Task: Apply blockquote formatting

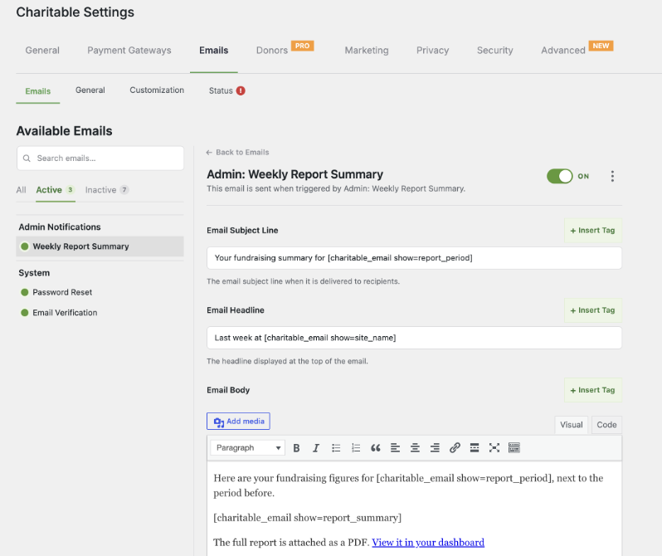Action: pos(375,448)
